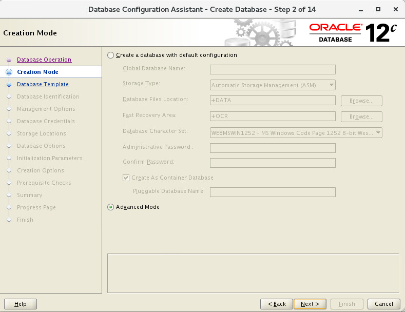Click the Database Credentials step
405x312 pixels.
pyautogui.click(x=46, y=121)
